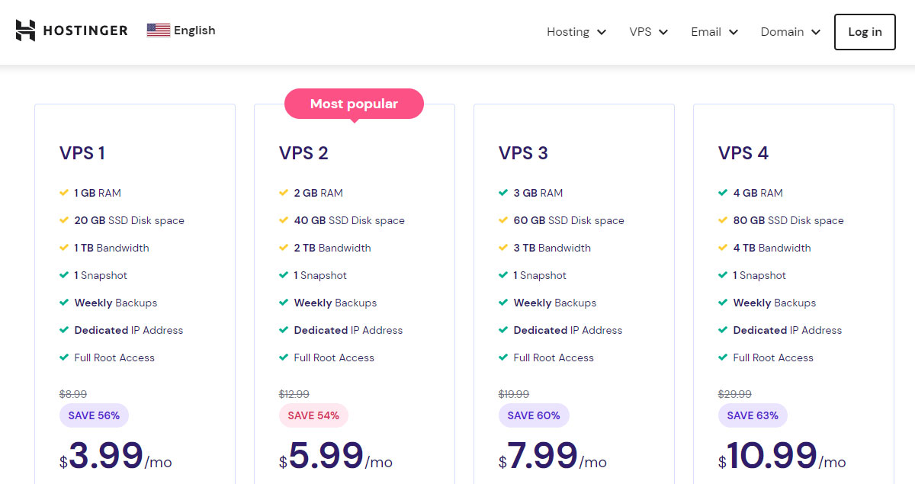The height and width of the screenshot is (484, 915).
Task: Click the VPS 4 plan heading
Action: 743,153
